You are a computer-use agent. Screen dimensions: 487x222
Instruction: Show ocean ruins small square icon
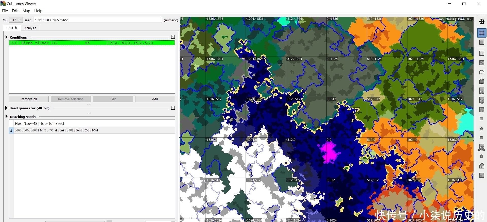482,119
